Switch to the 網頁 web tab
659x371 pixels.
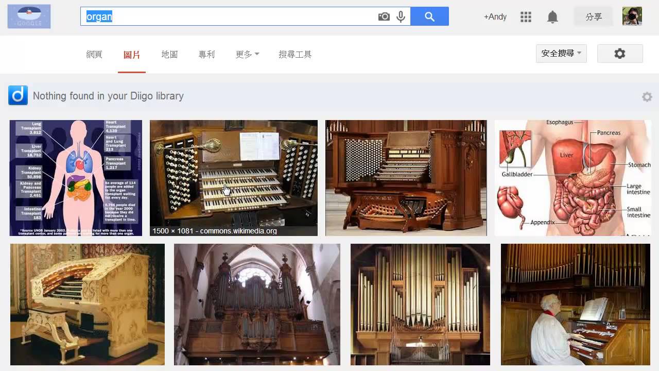[94, 55]
